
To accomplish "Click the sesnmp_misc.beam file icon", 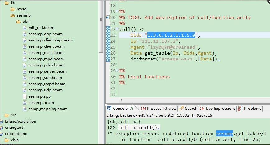I will click(x=25, y=53).
